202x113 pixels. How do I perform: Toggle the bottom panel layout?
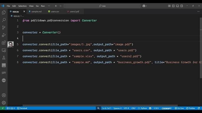pyautogui.click(x=178, y=6)
